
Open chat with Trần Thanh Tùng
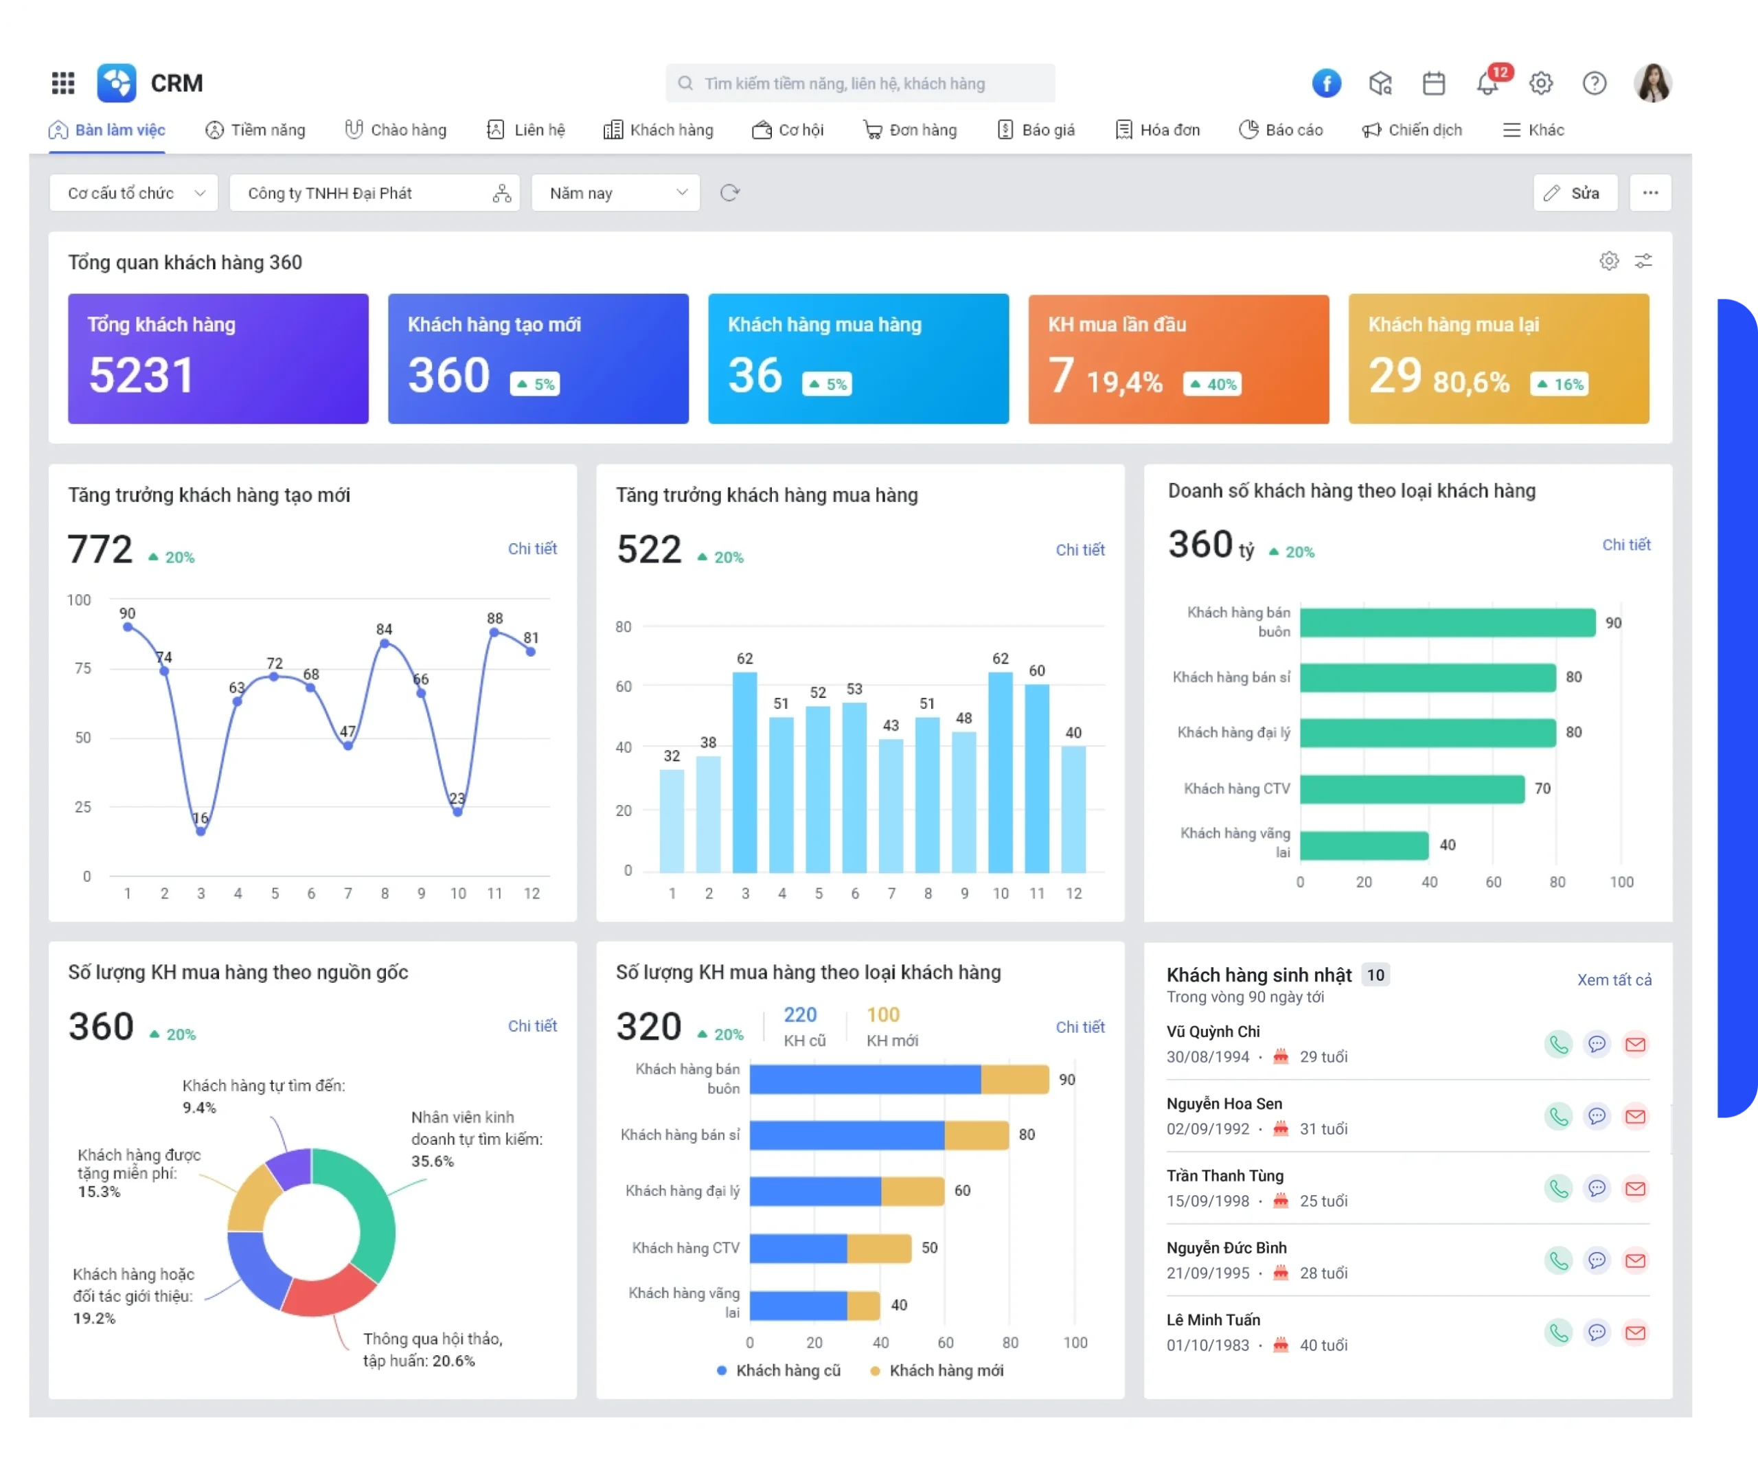pyautogui.click(x=1597, y=1188)
